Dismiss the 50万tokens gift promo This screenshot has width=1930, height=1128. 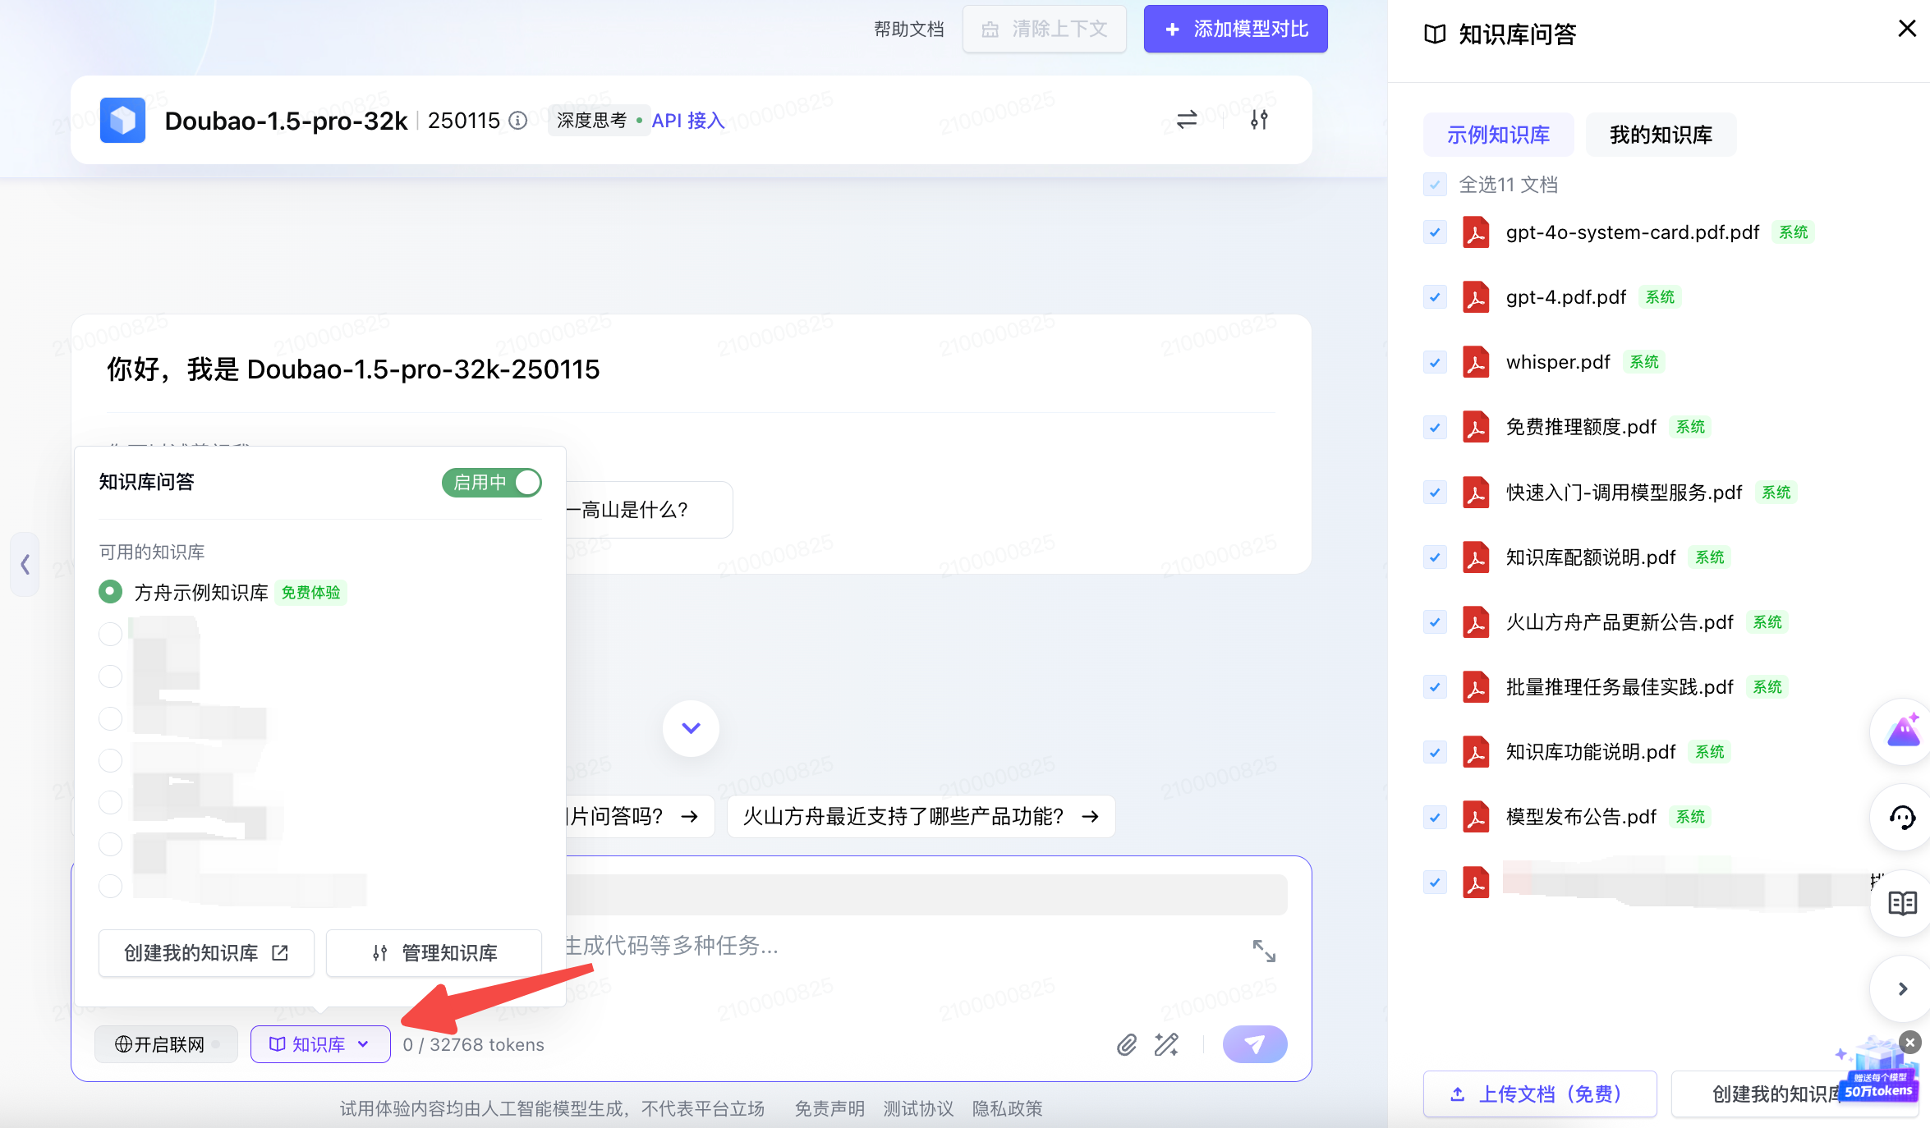coord(1910,1043)
